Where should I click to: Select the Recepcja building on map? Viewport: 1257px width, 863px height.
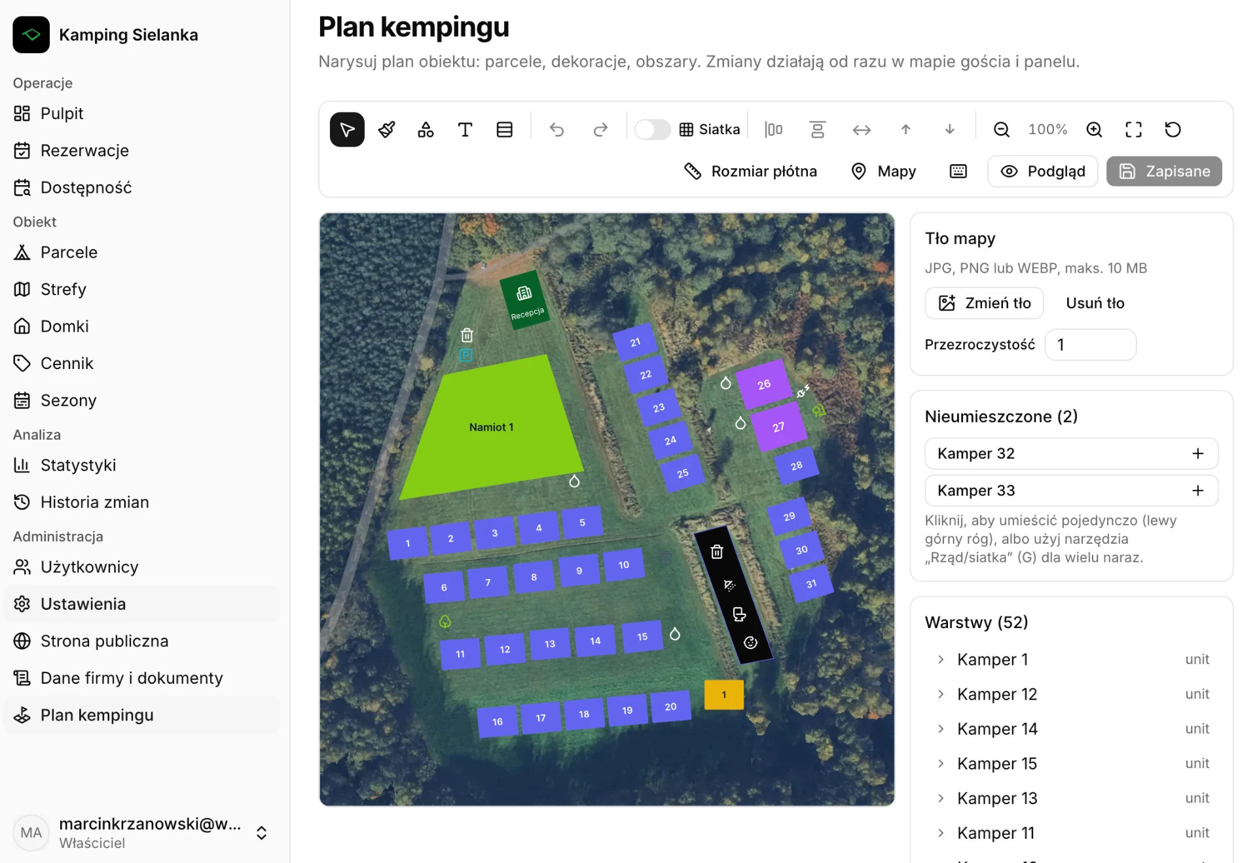click(524, 300)
